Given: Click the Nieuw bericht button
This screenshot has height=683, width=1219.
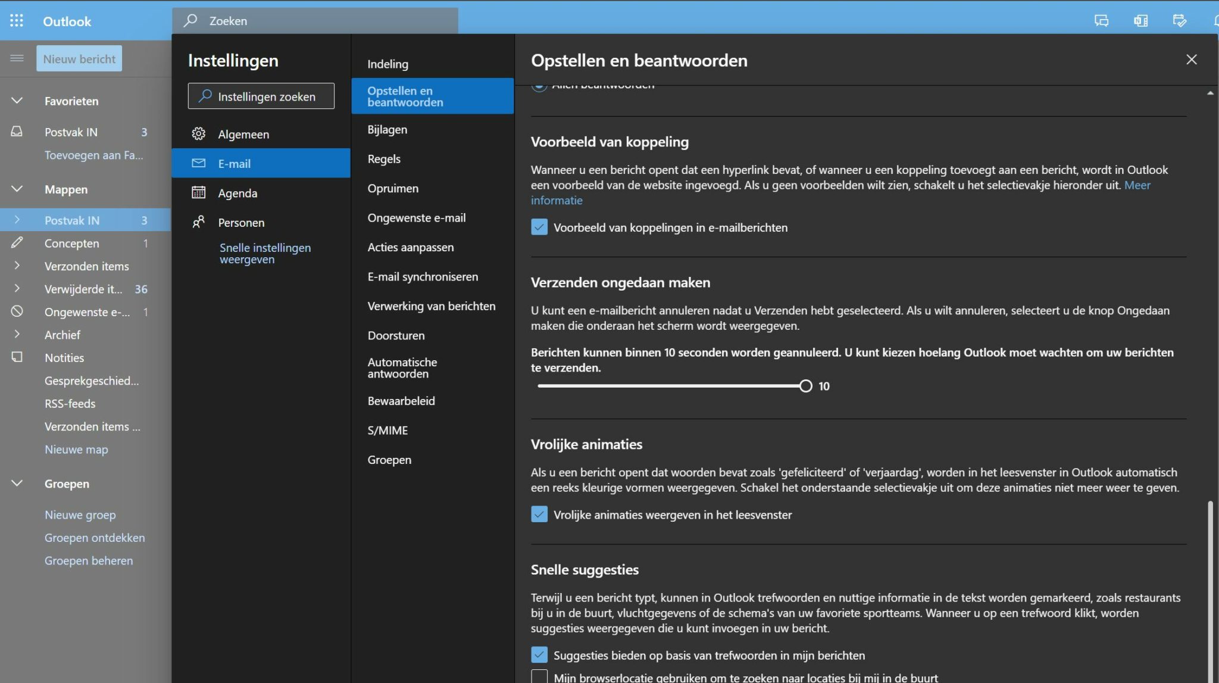Looking at the screenshot, I should 79,58.
